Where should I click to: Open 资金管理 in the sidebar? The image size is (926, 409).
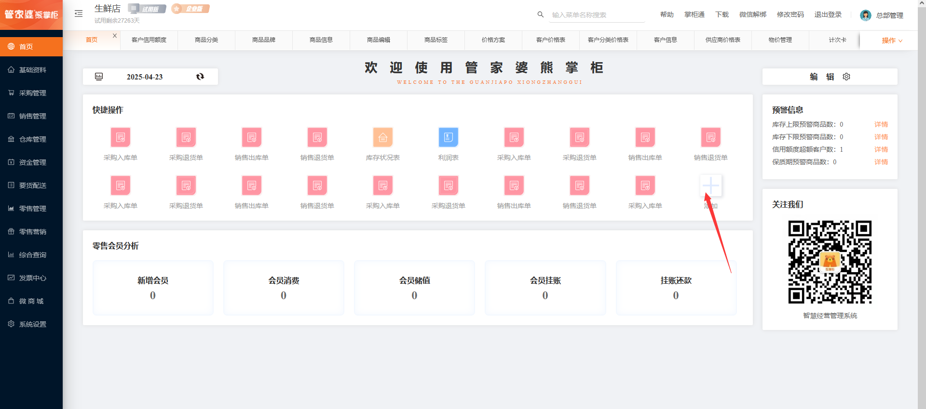tap(31, 162)
